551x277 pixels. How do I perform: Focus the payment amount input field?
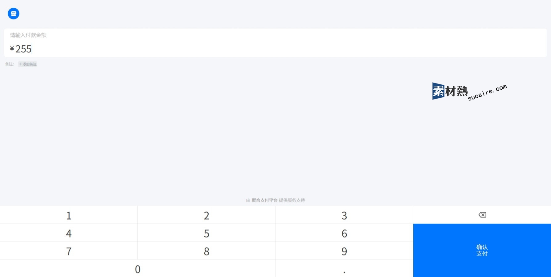pyautogui.click(x=275, y=43)
